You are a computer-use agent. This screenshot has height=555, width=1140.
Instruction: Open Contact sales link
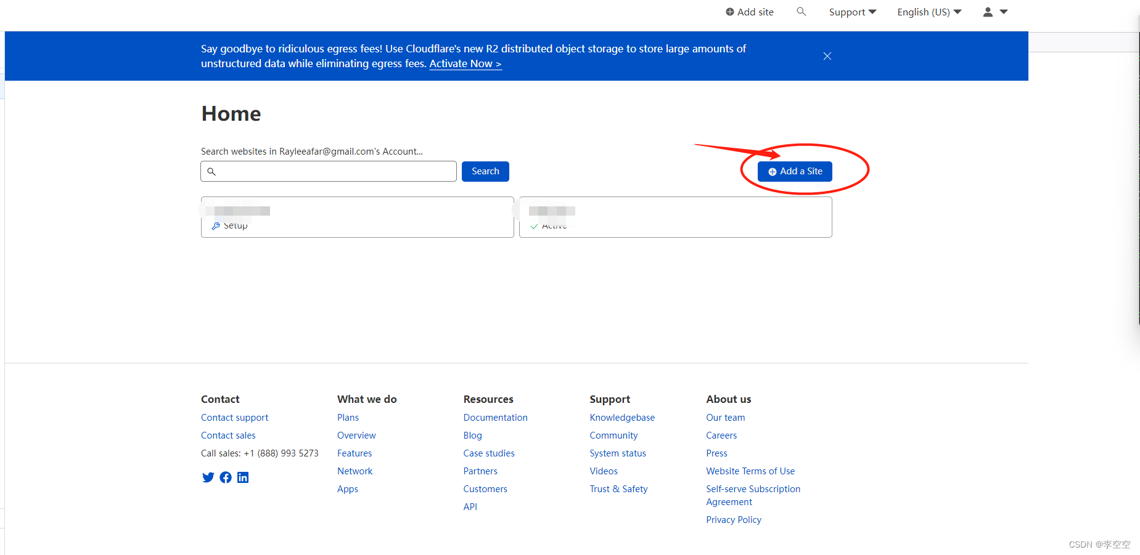(x=228, y=435)
